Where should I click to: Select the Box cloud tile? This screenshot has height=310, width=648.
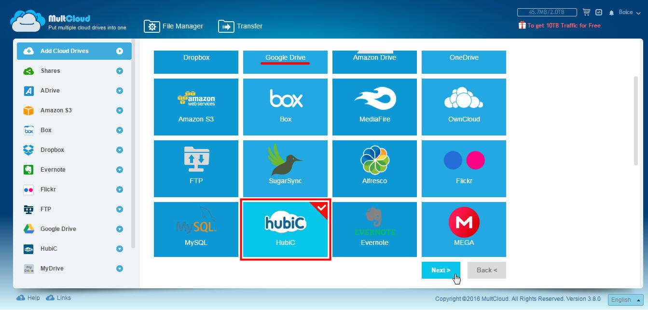tap(285, 107)
